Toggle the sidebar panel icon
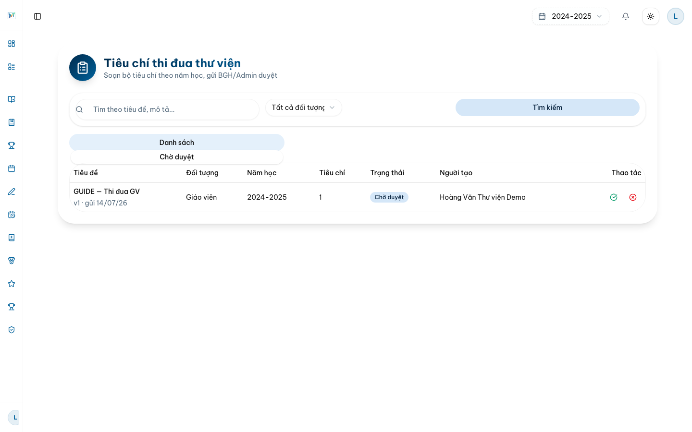This screenshot has width=692, height=432. pyautogui.click(x=37, y=16)
